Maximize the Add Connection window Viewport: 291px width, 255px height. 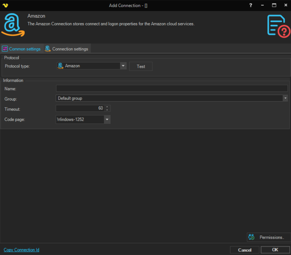274,5
